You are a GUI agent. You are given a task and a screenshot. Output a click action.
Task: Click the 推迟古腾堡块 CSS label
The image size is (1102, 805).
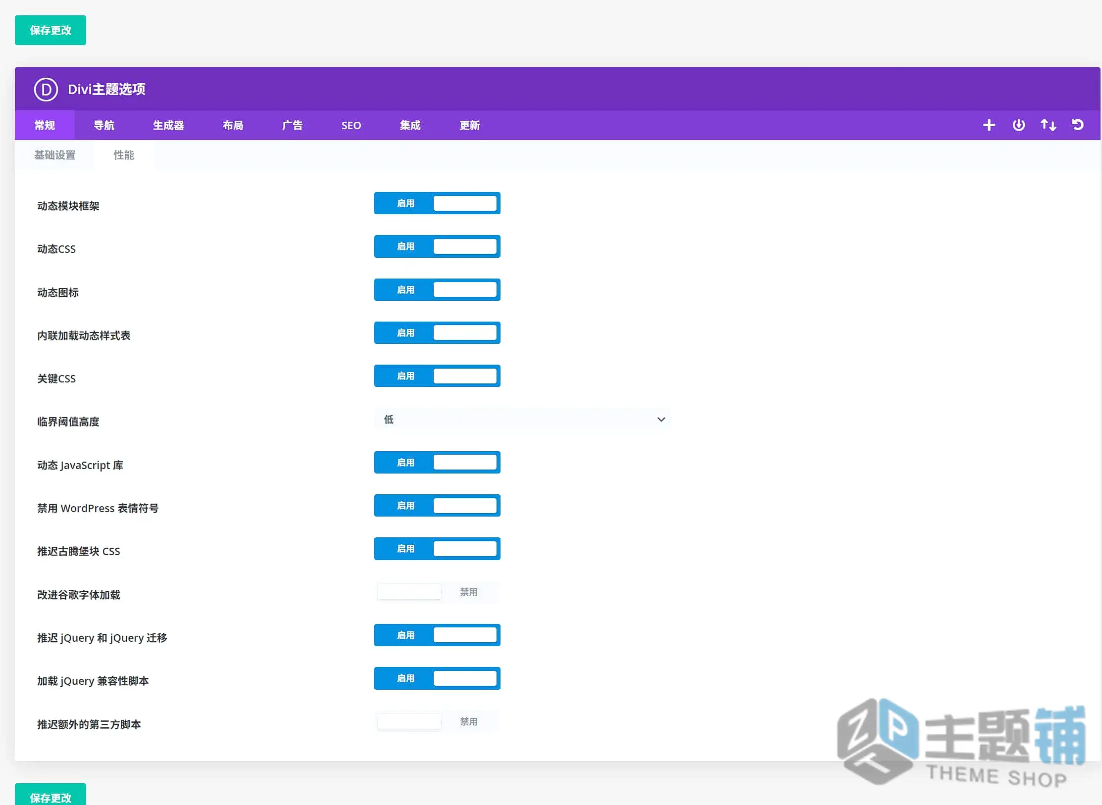tap(79, 551)
